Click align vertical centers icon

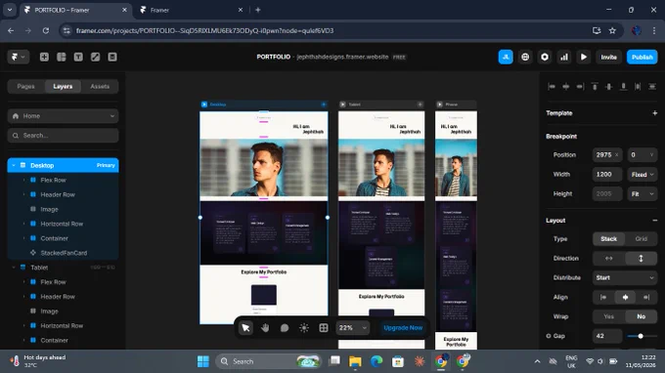pyautogui.click(x=609, y=86)
